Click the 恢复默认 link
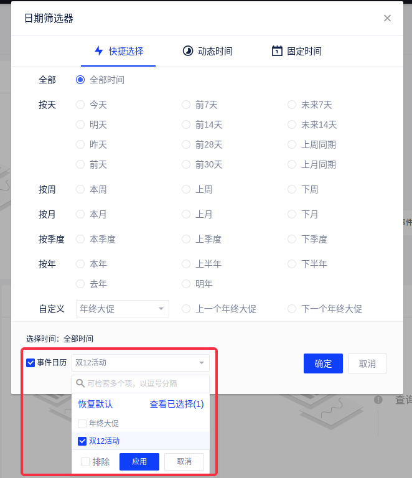The image size is (412, 478). 95,404
